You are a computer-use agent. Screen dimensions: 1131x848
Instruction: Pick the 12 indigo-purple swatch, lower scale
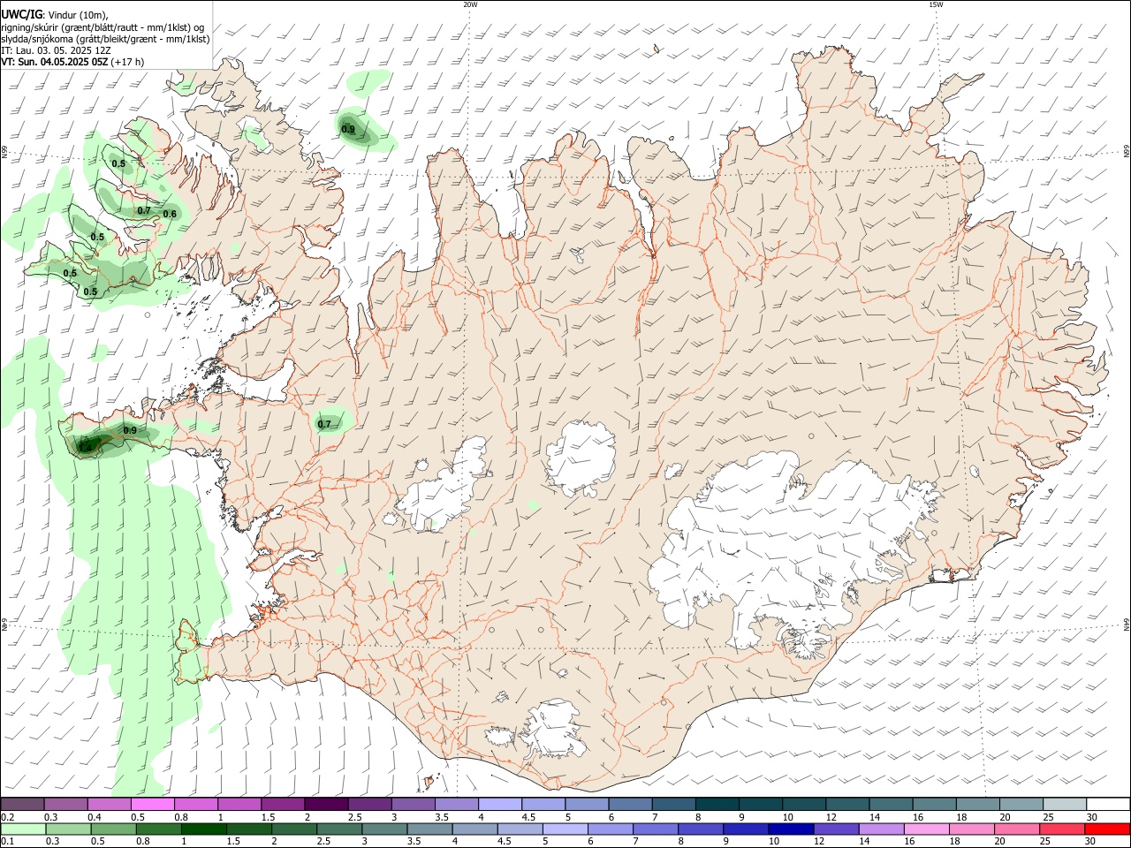pyautogui.click(x=836, y=829)
